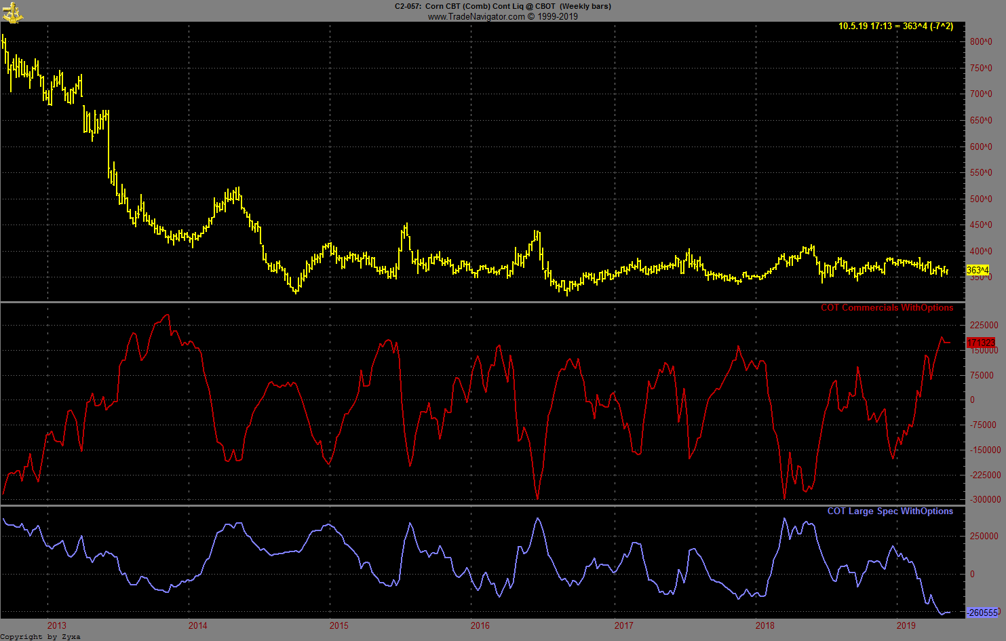Viewport: 1006px width, 641px height.
Task: Click the red 171323 commercials value marker
Action: coord(980,343)
